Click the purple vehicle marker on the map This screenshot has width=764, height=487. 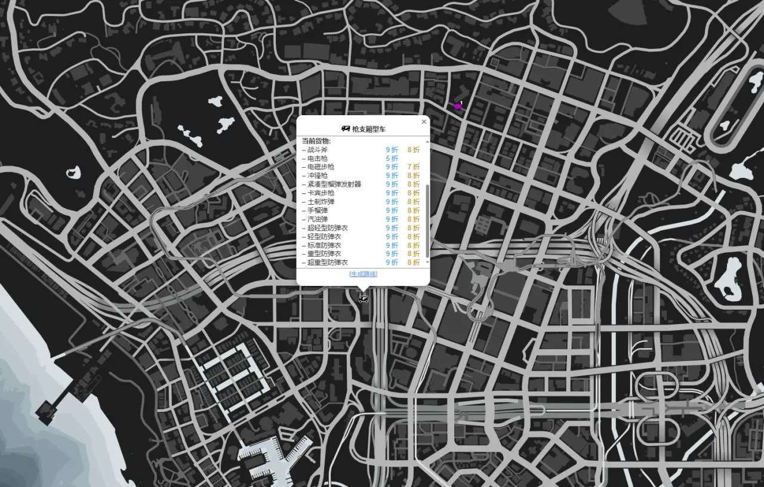click(458, 106)
